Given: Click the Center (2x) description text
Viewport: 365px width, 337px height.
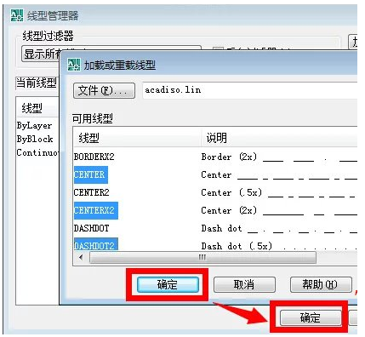Looking at the screenshot, I should (x=229, y=211).
